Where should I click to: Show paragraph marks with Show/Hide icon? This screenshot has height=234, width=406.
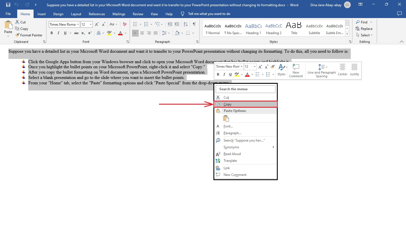194,24
